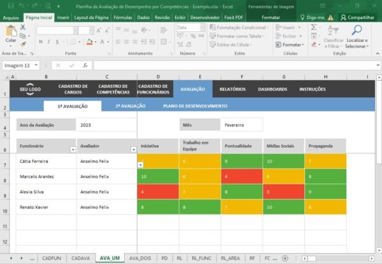
Task: Click the align left icon
Action: (118, 42)
